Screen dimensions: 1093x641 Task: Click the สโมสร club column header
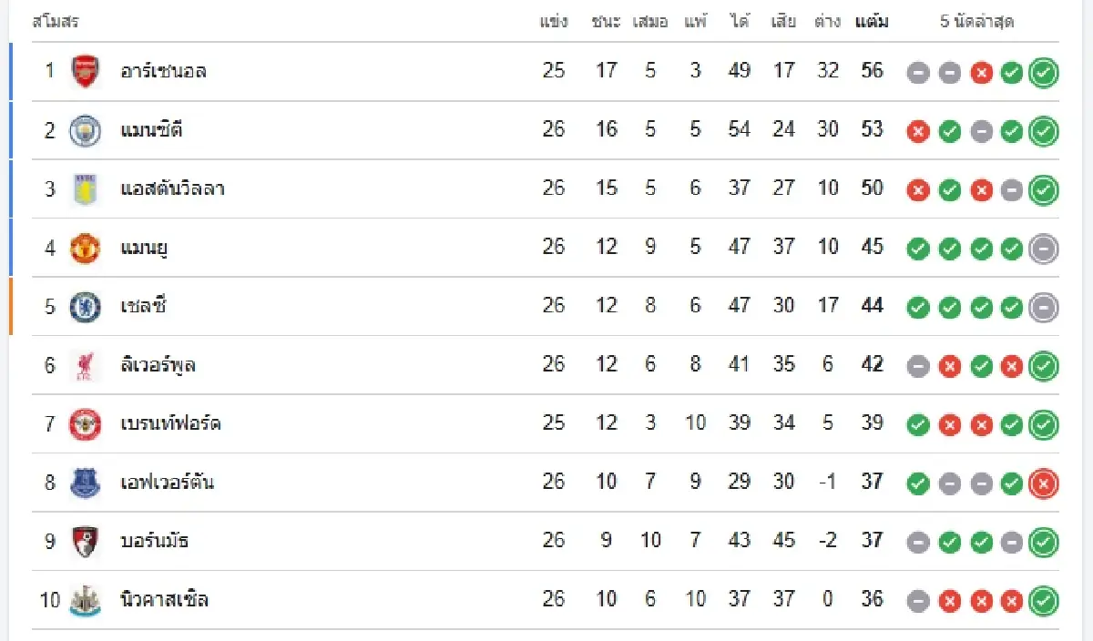pyautogui.click(x=56, y=22)
